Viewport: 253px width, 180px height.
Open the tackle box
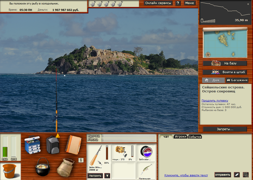tap(32, 145)
